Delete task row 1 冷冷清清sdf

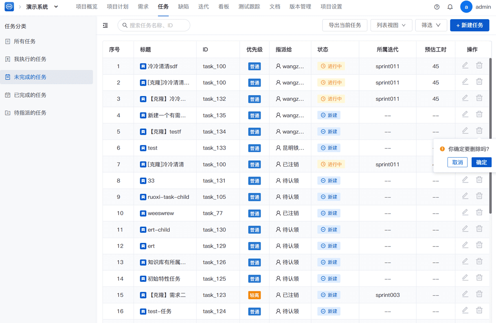coord(479,65)
